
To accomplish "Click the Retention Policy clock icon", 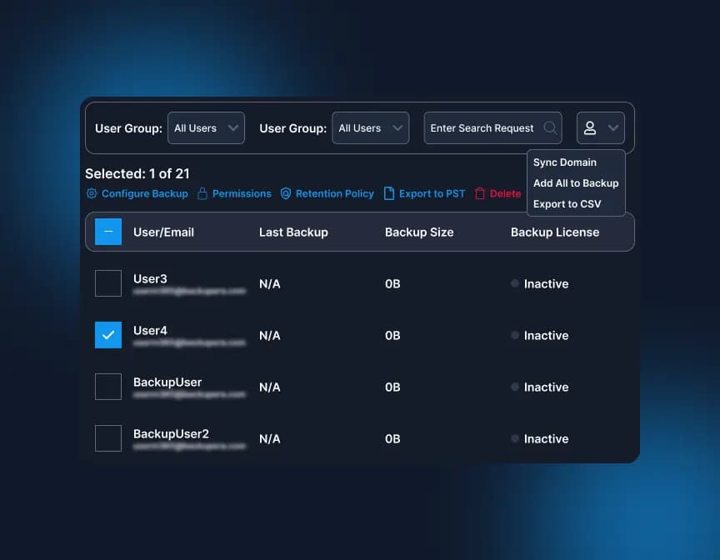I will point(287,193).
